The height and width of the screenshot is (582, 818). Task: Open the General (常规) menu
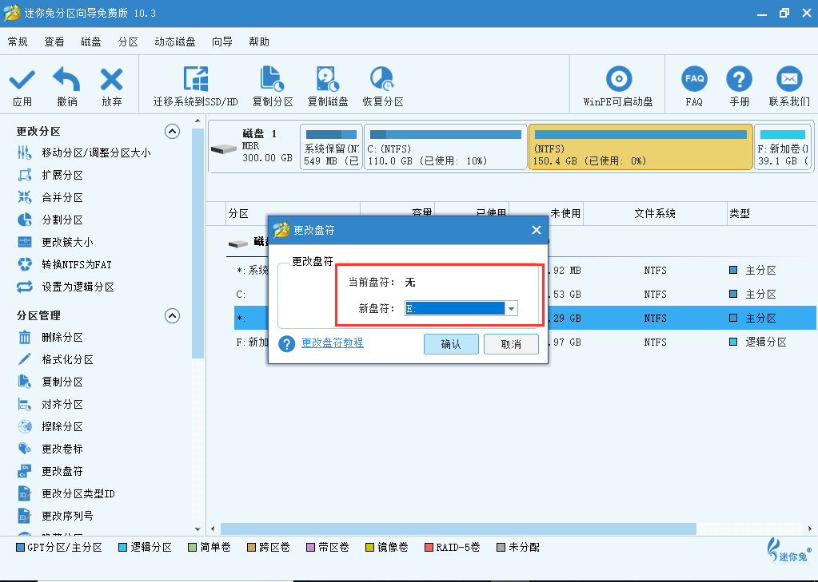pos(18,42)
